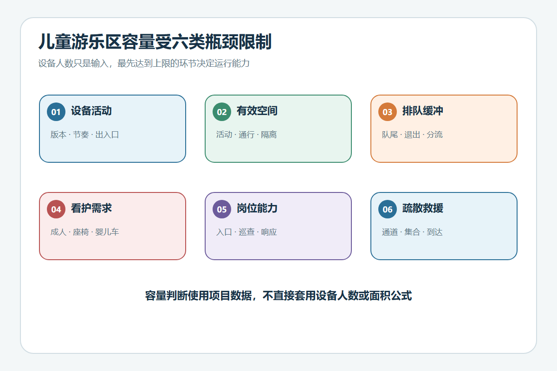
Task: Select the 看护需求 card heading
Action: click(x=91, y=209)
